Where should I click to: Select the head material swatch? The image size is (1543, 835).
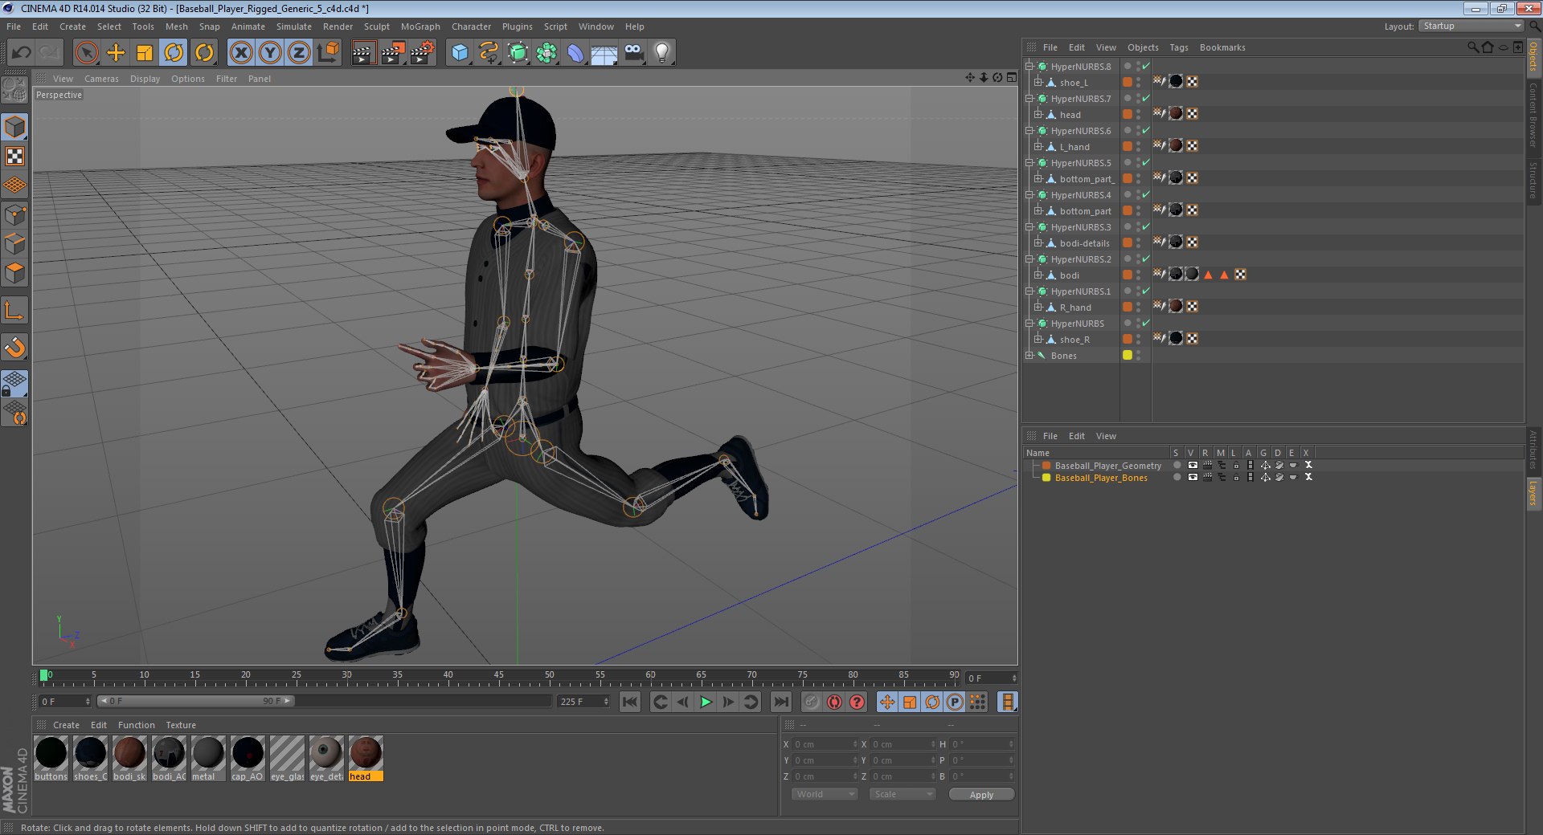click(366, 758)
